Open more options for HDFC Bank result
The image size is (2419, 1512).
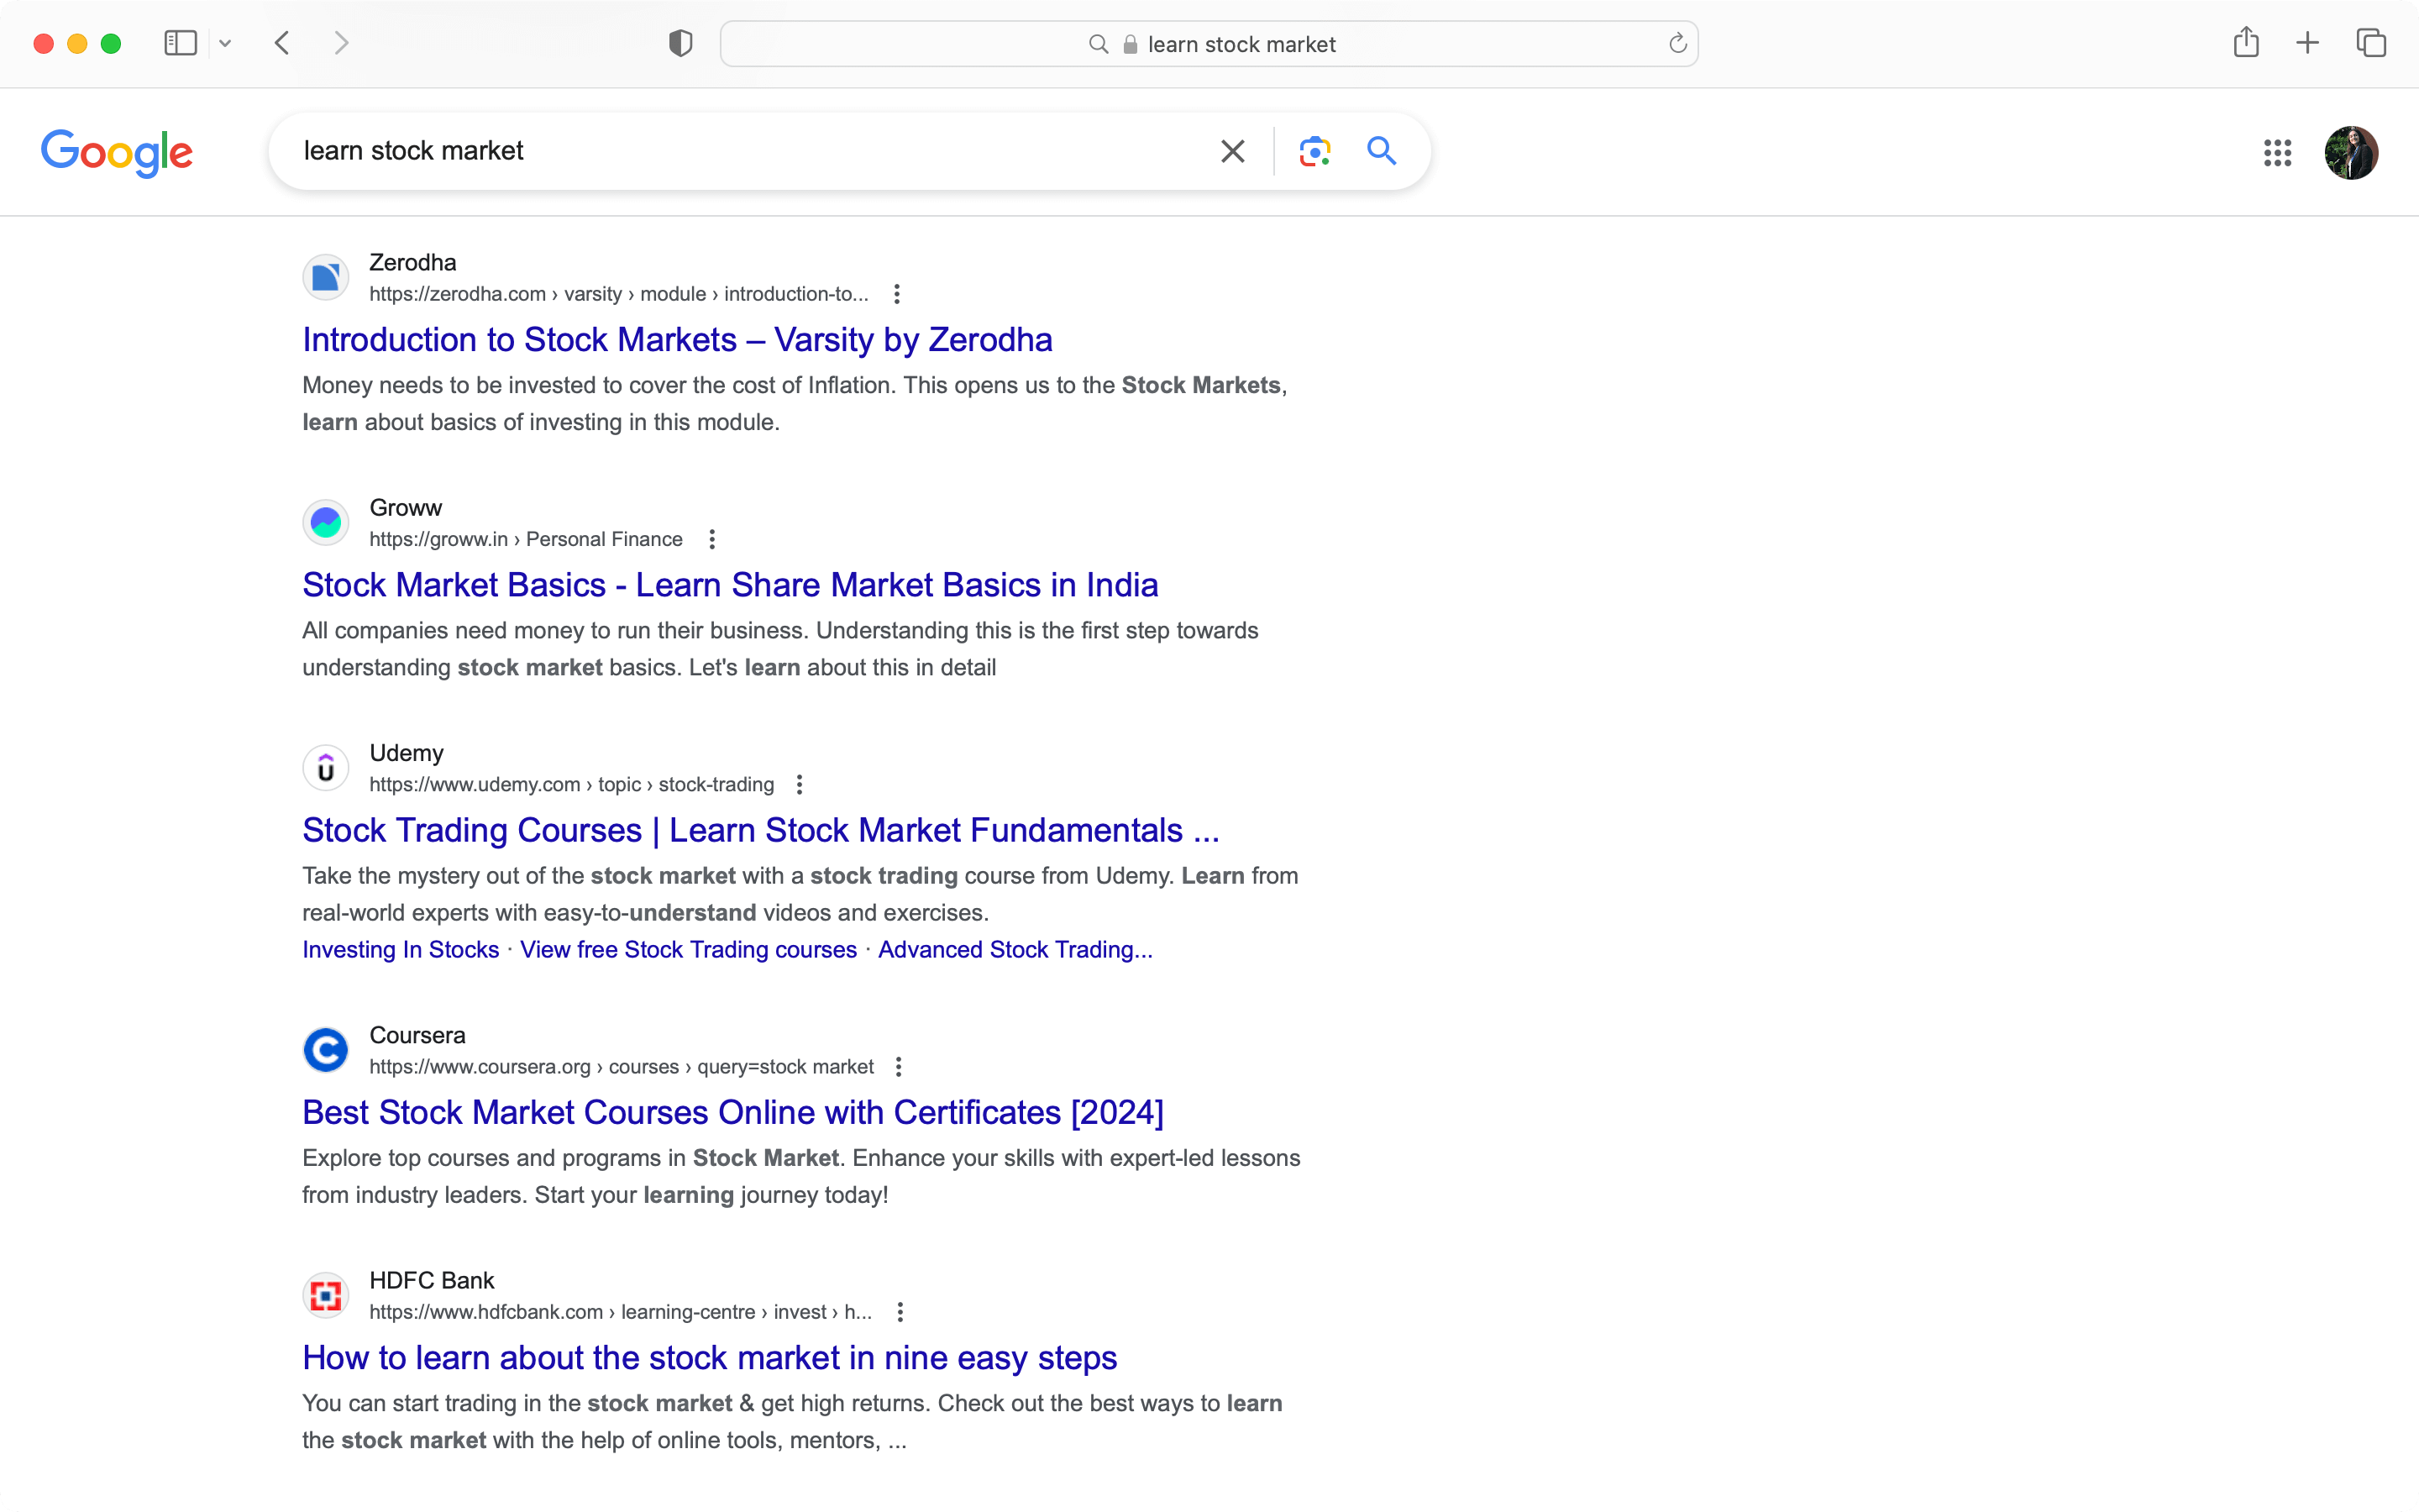pyautogui.click(x=900, y=1312)
